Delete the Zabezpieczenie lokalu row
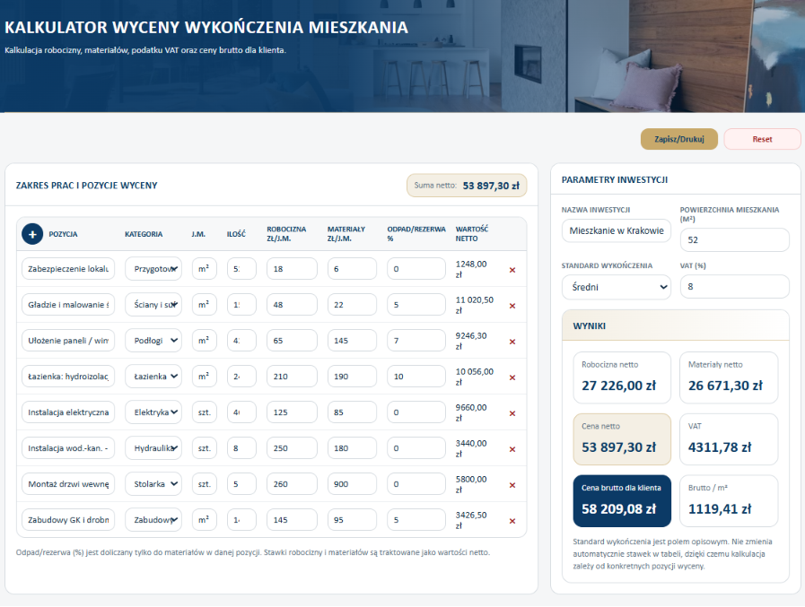This screenshot has width=805, height=607. click(512, 270)
